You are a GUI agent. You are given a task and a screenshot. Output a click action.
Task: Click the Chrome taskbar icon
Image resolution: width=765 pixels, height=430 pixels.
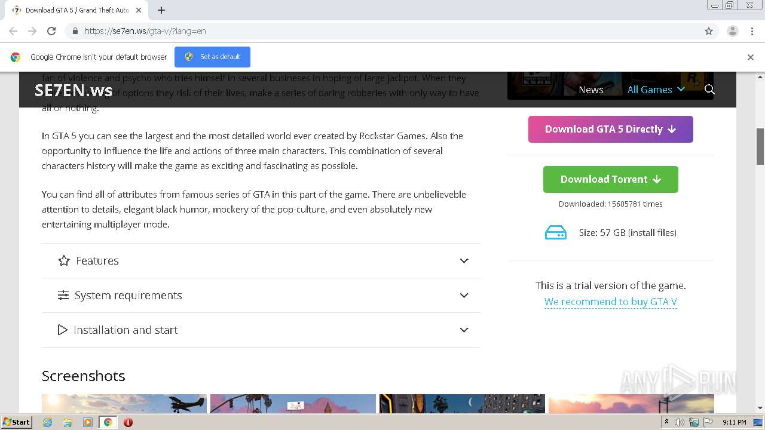pyautogui.click(x=108, y=422)
